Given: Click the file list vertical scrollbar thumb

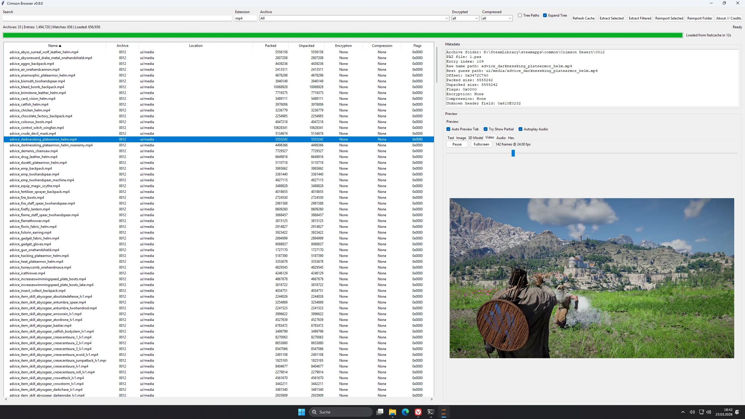Looking at the screenshot, I should tap(437, 65).
